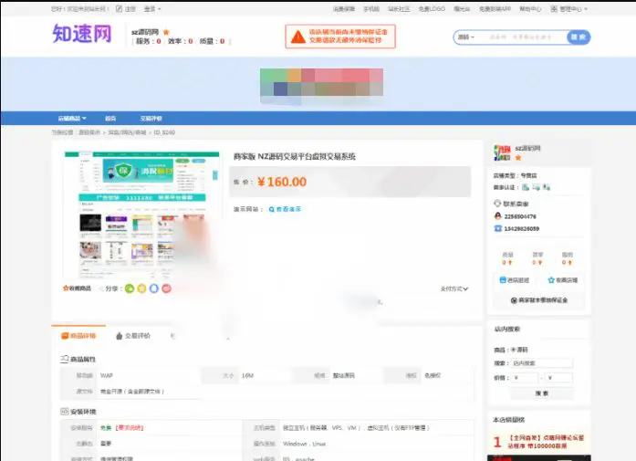Click the red 要求说明 link
The image size is (636, 461).
tap(130, 428)
